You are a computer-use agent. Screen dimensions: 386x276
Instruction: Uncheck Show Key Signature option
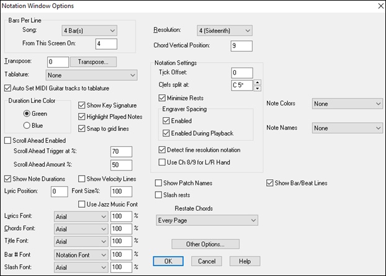[x=83, y=105]
